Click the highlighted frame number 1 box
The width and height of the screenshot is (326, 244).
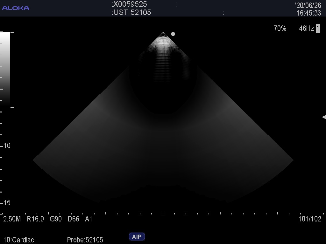click(318, 29)
